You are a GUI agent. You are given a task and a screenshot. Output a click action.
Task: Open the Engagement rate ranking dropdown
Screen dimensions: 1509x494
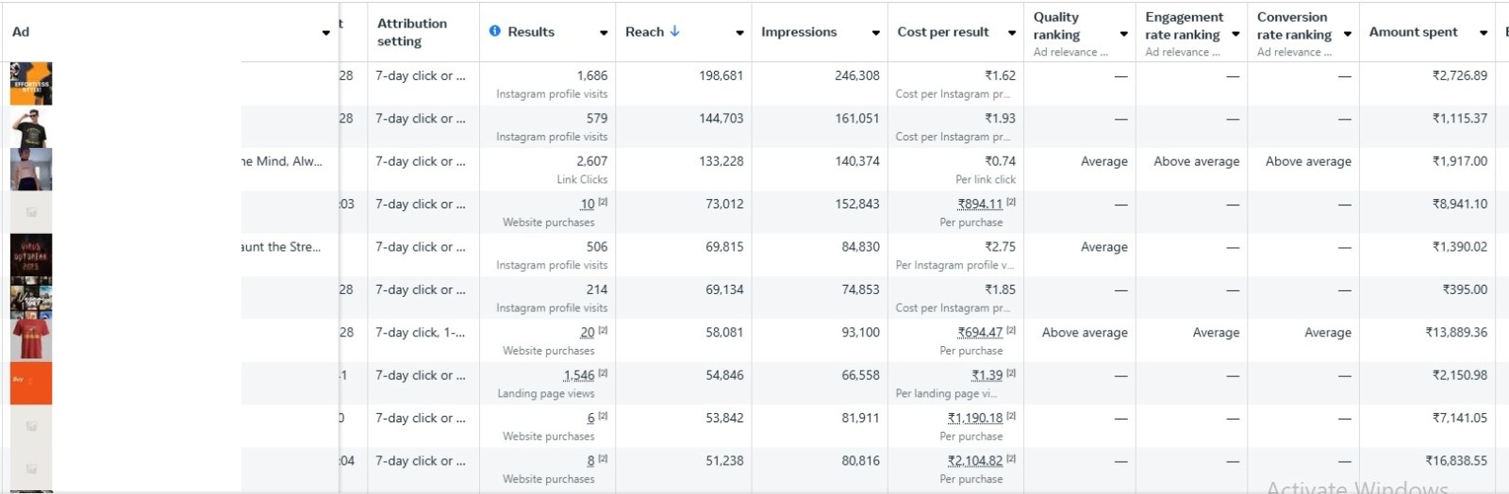(1235, 34)
